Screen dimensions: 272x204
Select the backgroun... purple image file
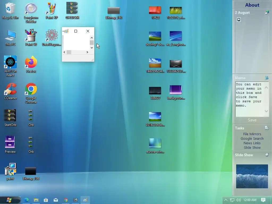pos(176,92)
